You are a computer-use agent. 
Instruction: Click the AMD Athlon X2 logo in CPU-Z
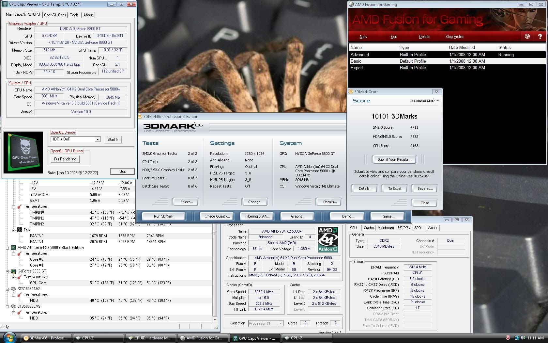coord(328,239)
